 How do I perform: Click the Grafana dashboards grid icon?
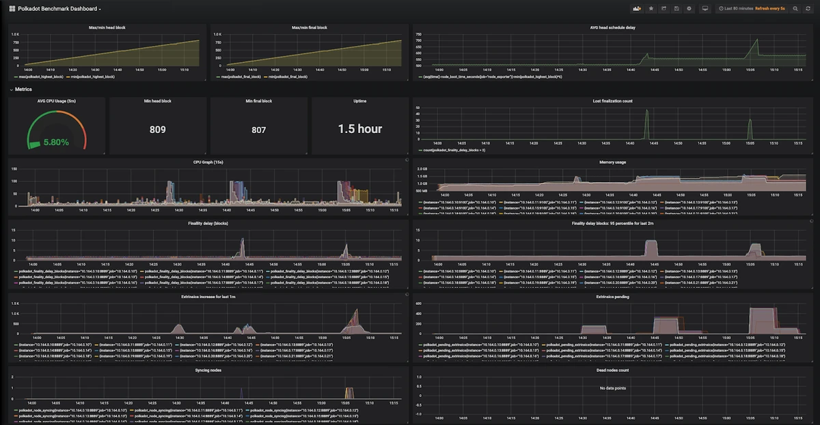[12, 9]
